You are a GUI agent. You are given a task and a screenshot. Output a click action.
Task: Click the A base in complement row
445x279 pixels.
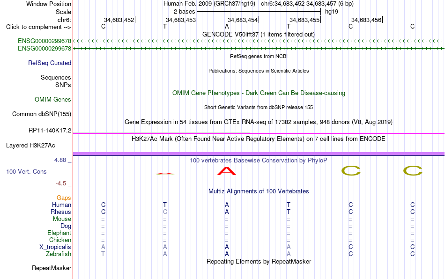point(227,26)
